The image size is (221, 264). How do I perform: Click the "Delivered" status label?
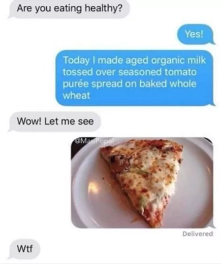pyautogui.click(x=198, y=234)
